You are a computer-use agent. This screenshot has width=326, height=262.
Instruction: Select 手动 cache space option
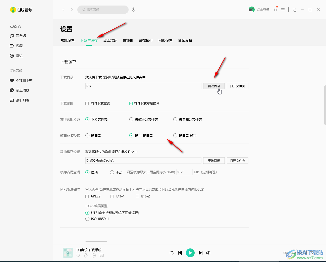[x=112, y=172]
